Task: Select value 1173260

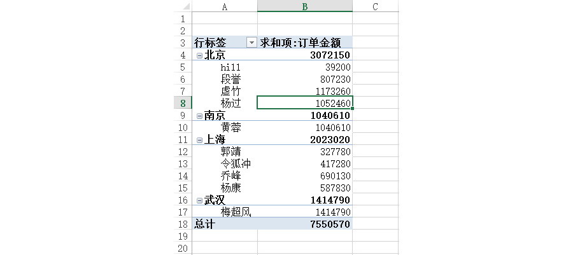Action: point(305,91)
